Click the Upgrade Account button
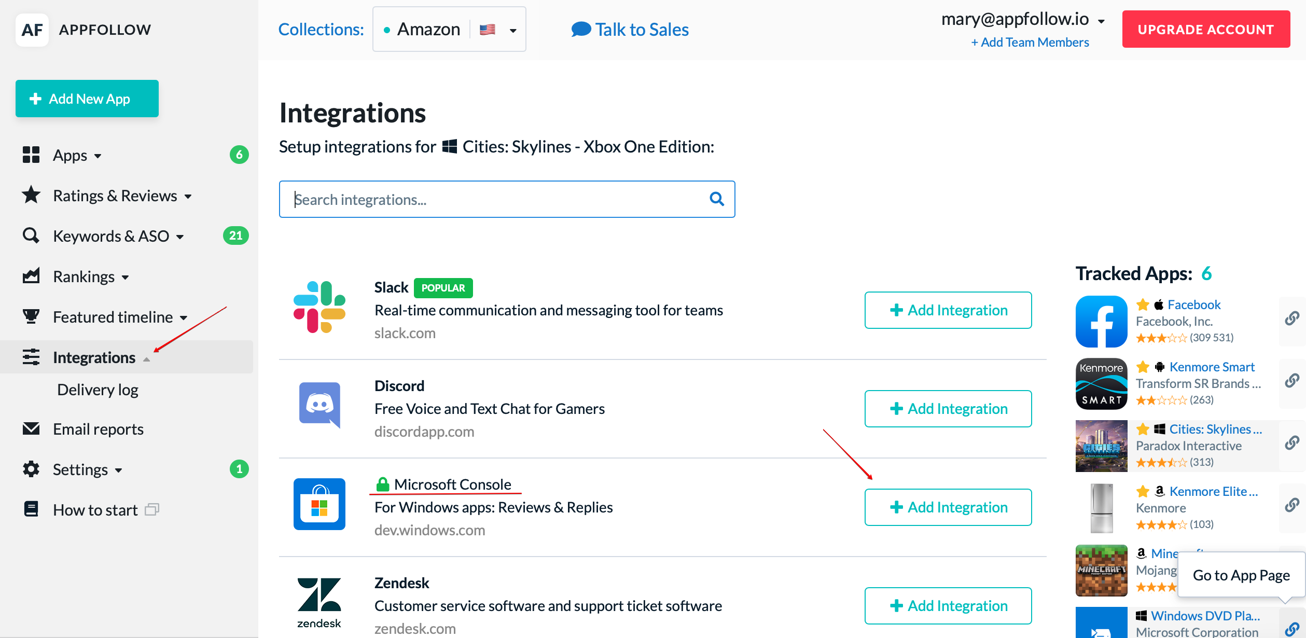This screenshot has width=1306, height=638. click(1206, 30)
